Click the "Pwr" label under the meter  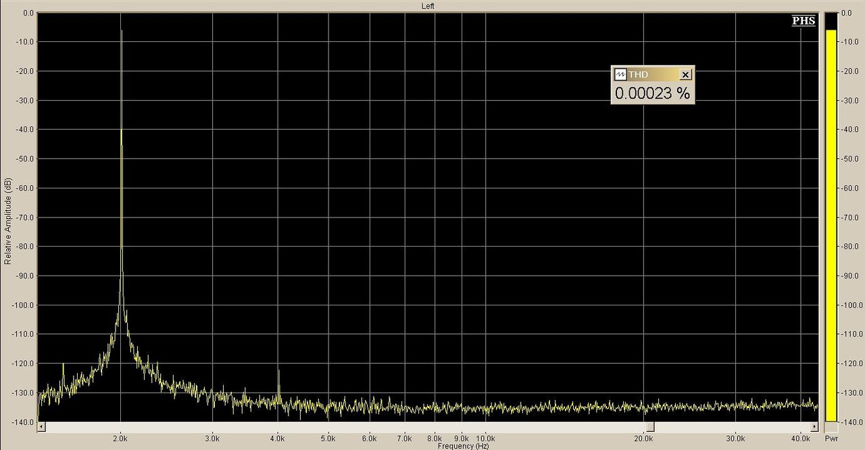coord(831,439)
